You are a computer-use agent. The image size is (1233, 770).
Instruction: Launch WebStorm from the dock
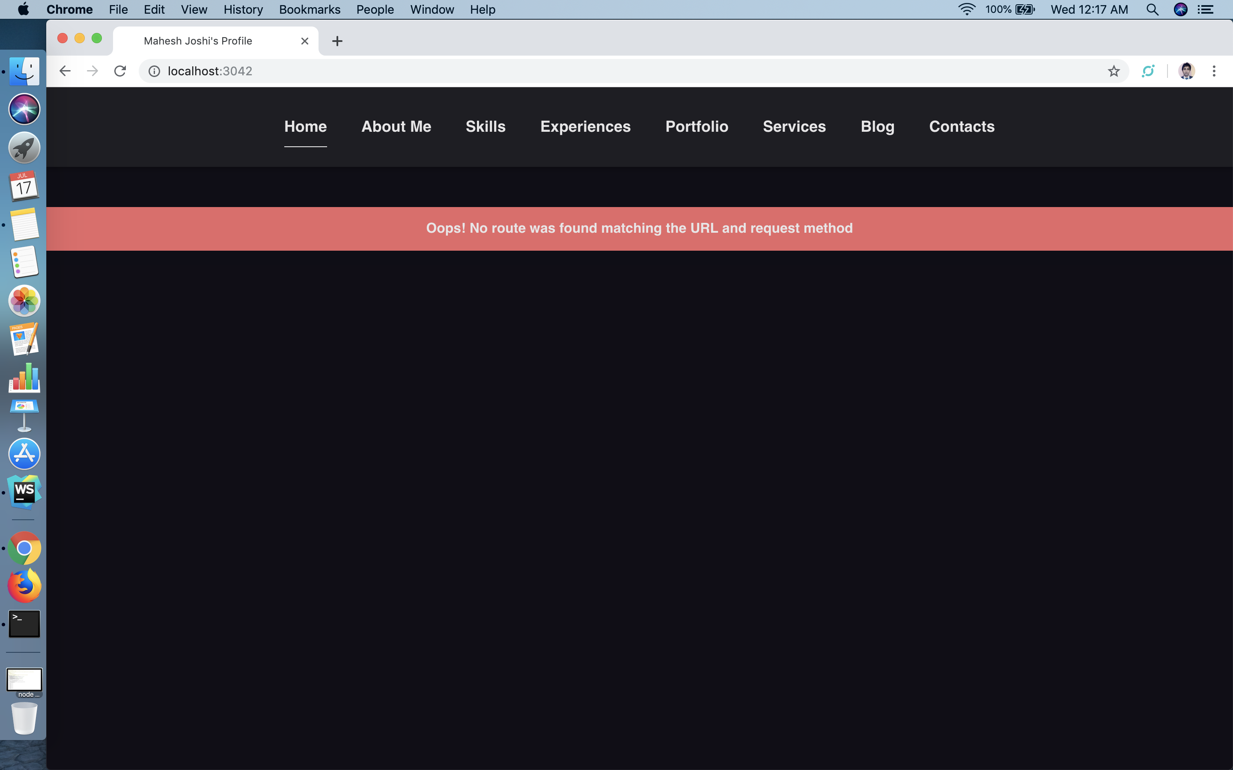tap(24, 492)
